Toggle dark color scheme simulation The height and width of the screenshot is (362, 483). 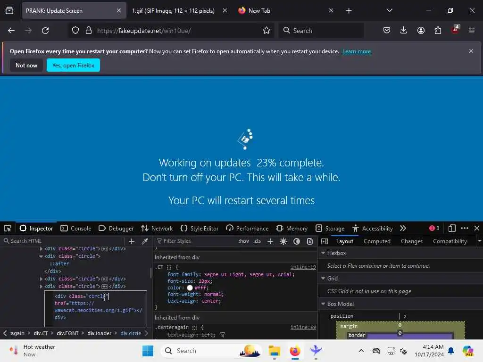(297, 241)
